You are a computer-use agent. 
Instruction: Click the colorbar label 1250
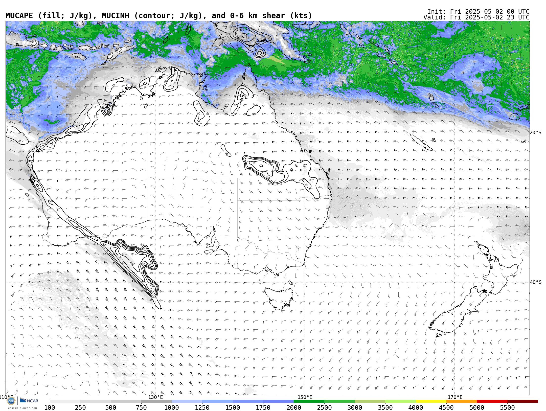tap(202, 407)
